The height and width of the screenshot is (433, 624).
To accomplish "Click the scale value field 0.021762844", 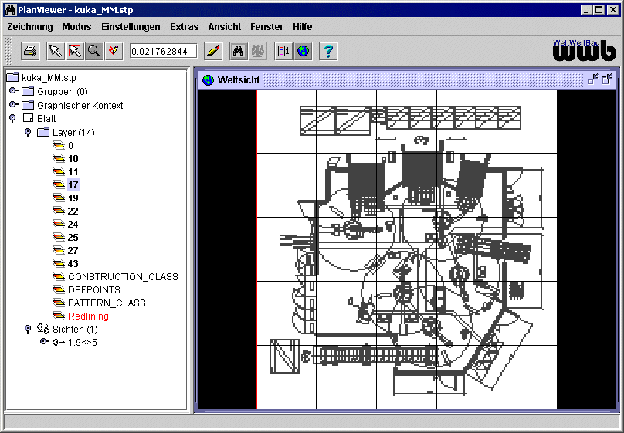I will point(163,51).
